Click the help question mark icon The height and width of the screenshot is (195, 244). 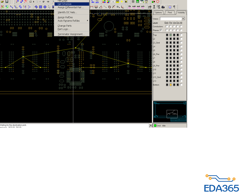pos(174,7)
